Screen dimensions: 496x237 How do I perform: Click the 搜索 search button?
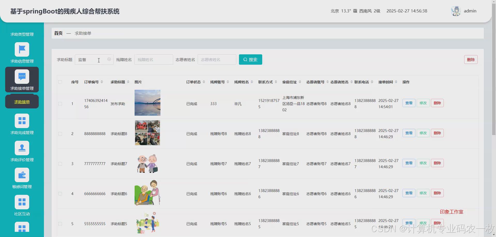[250, 59]
